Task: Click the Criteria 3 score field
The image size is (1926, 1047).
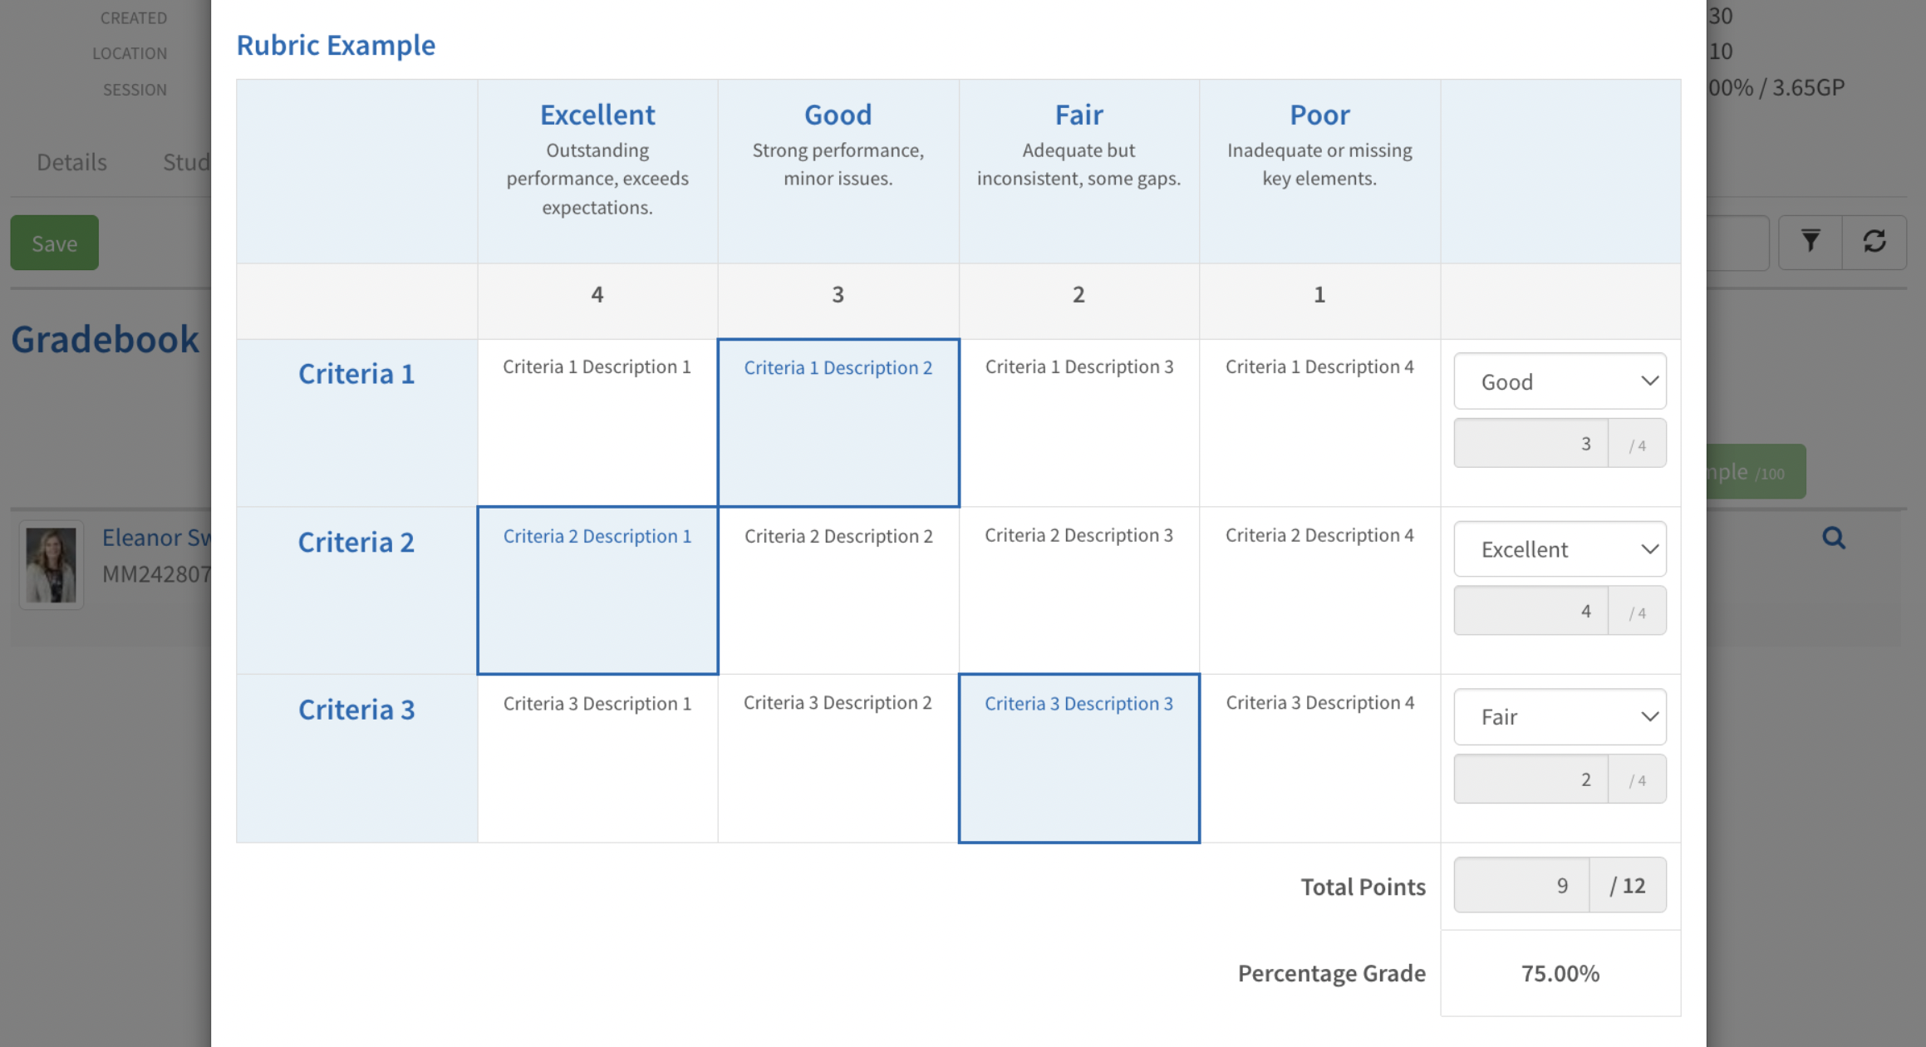Action: 1531,779
